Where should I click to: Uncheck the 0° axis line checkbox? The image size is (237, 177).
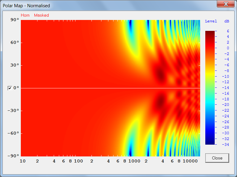(x=10, y=88)
